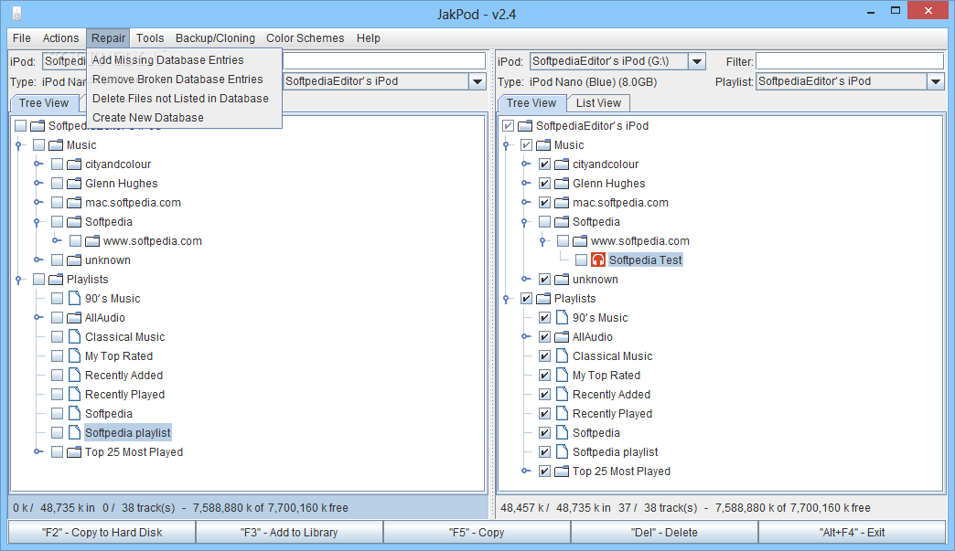Click folder icon of AllAudio in right pane
Image resolution: width=955 pixels, height=551 pixels.
tap(562, 337)
